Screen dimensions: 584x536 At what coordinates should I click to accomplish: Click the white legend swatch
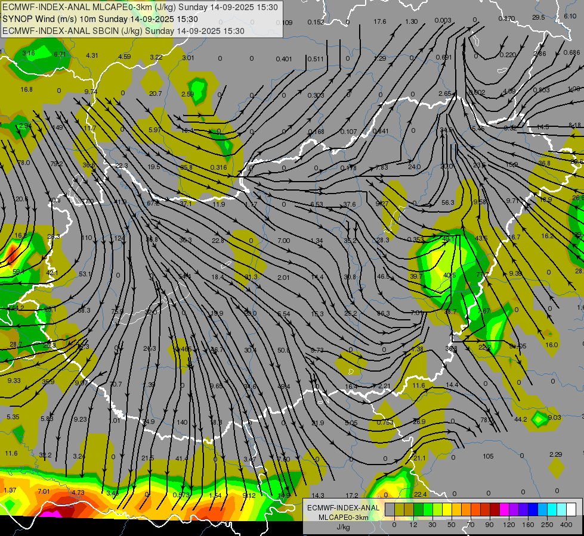pos(571,509)
